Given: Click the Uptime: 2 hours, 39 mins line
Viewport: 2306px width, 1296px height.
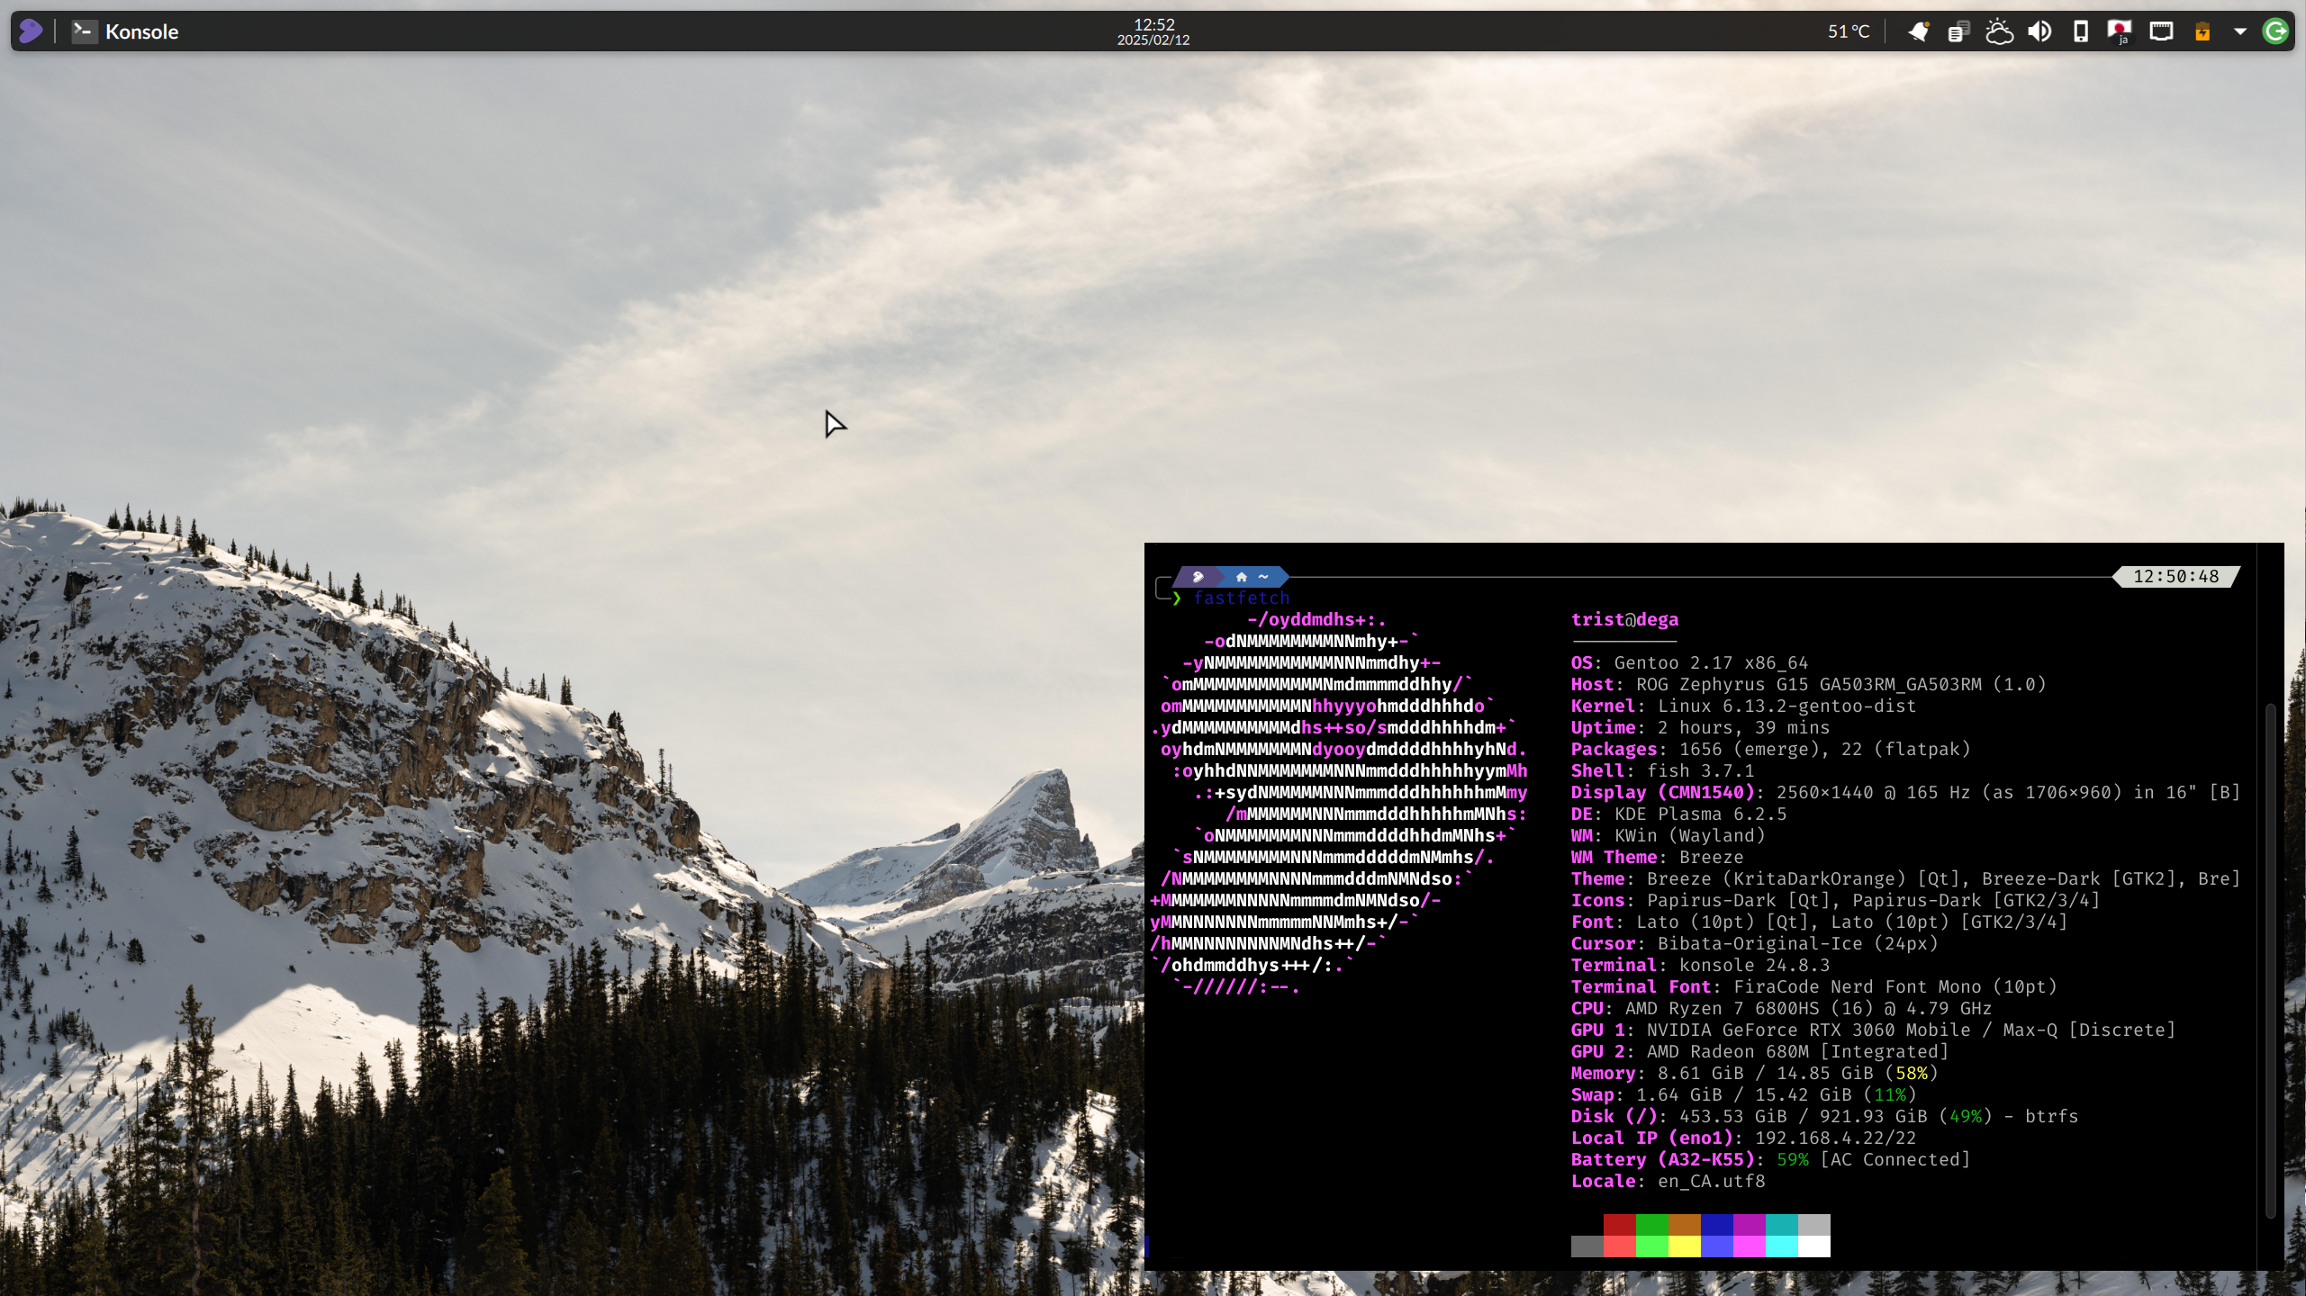Looking at the screenshot, I should point(1701,728).
